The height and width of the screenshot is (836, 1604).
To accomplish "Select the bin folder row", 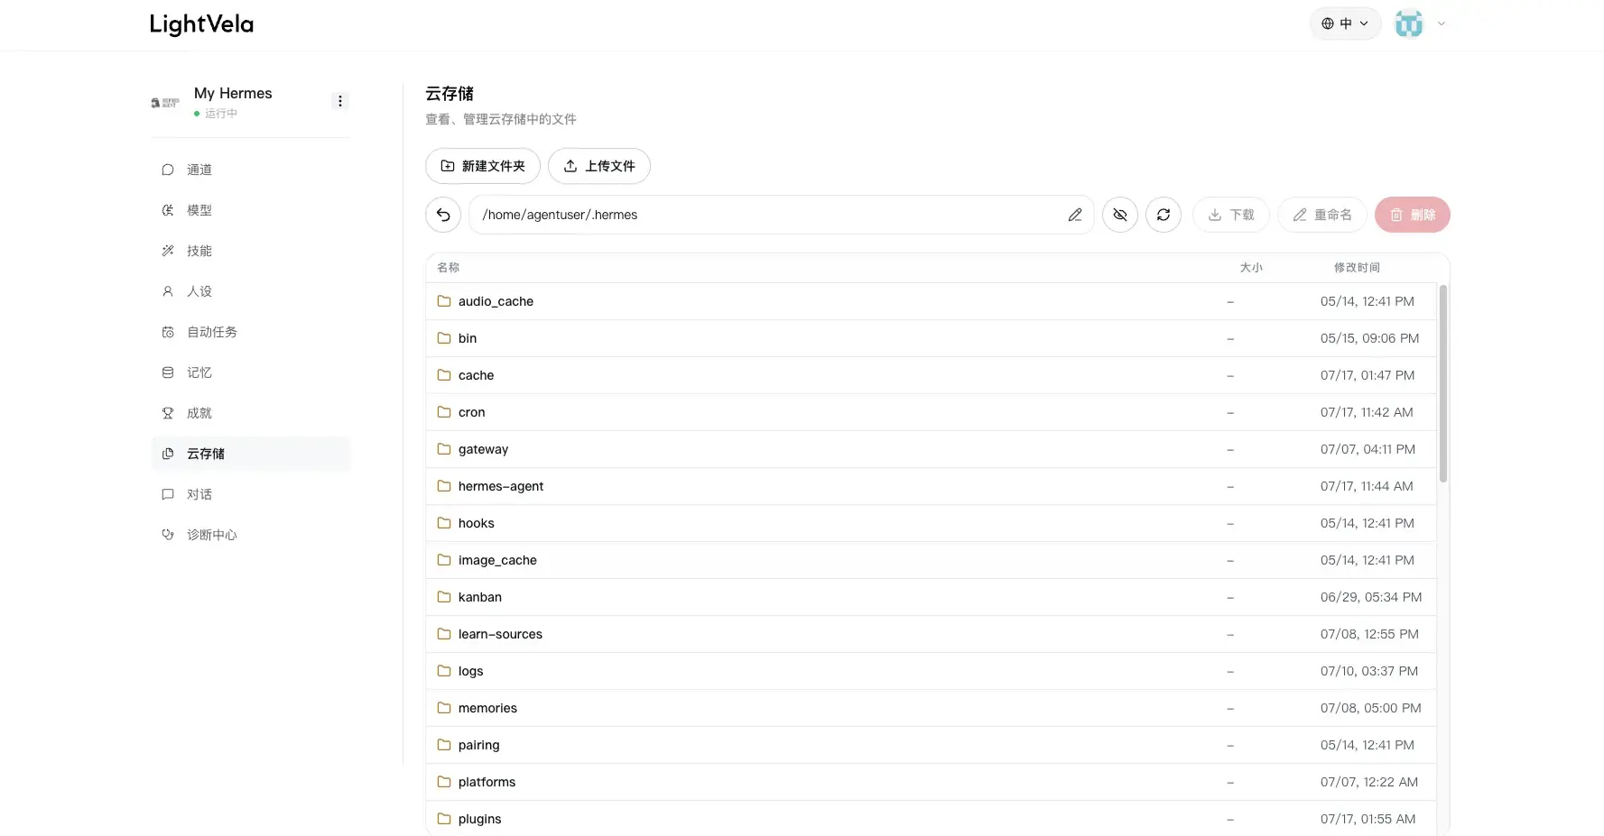I will pos(931,338).
